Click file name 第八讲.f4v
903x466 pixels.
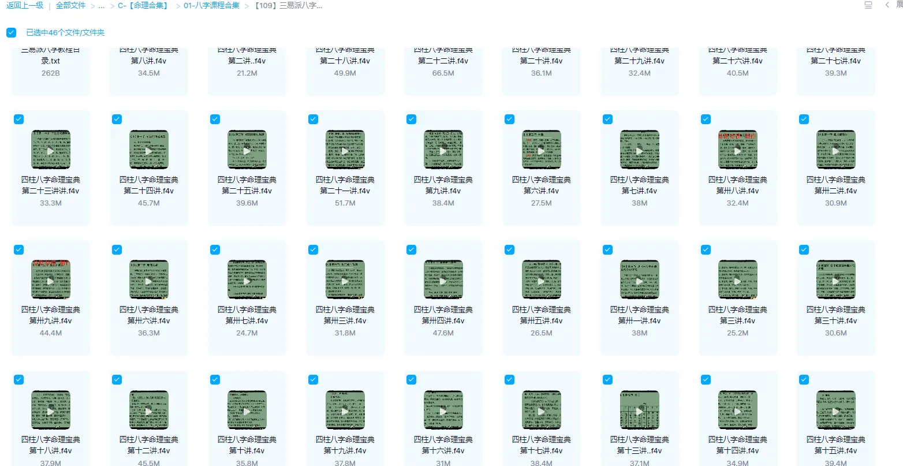tap(149, 61)
